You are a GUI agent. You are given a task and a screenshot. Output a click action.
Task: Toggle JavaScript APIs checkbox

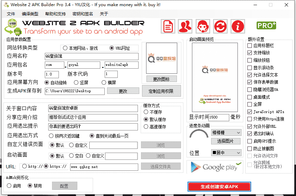tap(249, 112)
